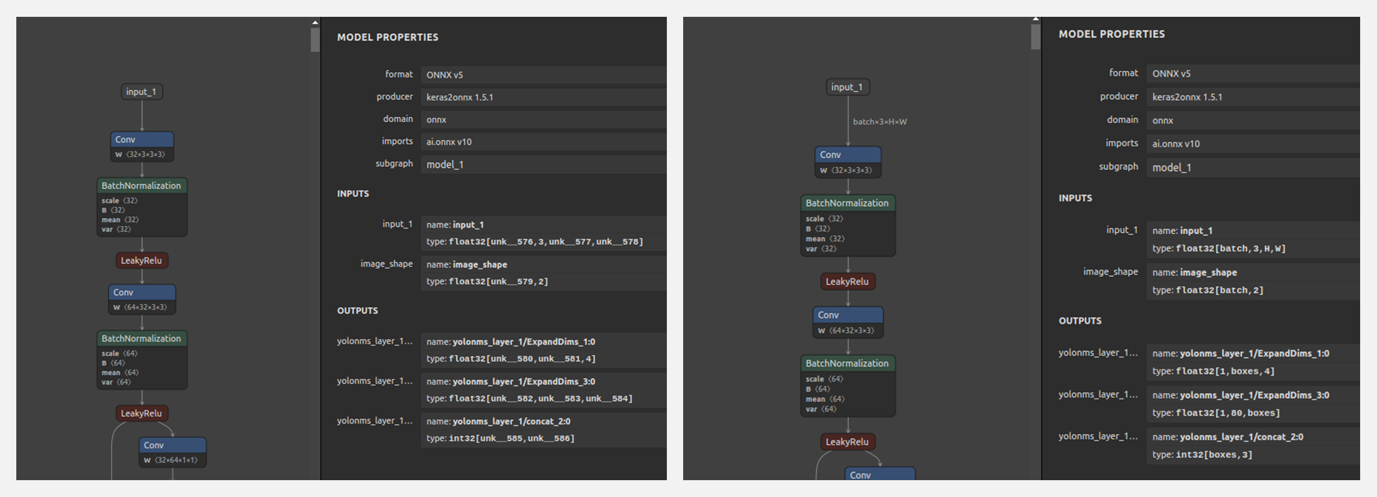
Task: Click producer field keras2onnx 1.5.1, right panel
Action: 1253,97
